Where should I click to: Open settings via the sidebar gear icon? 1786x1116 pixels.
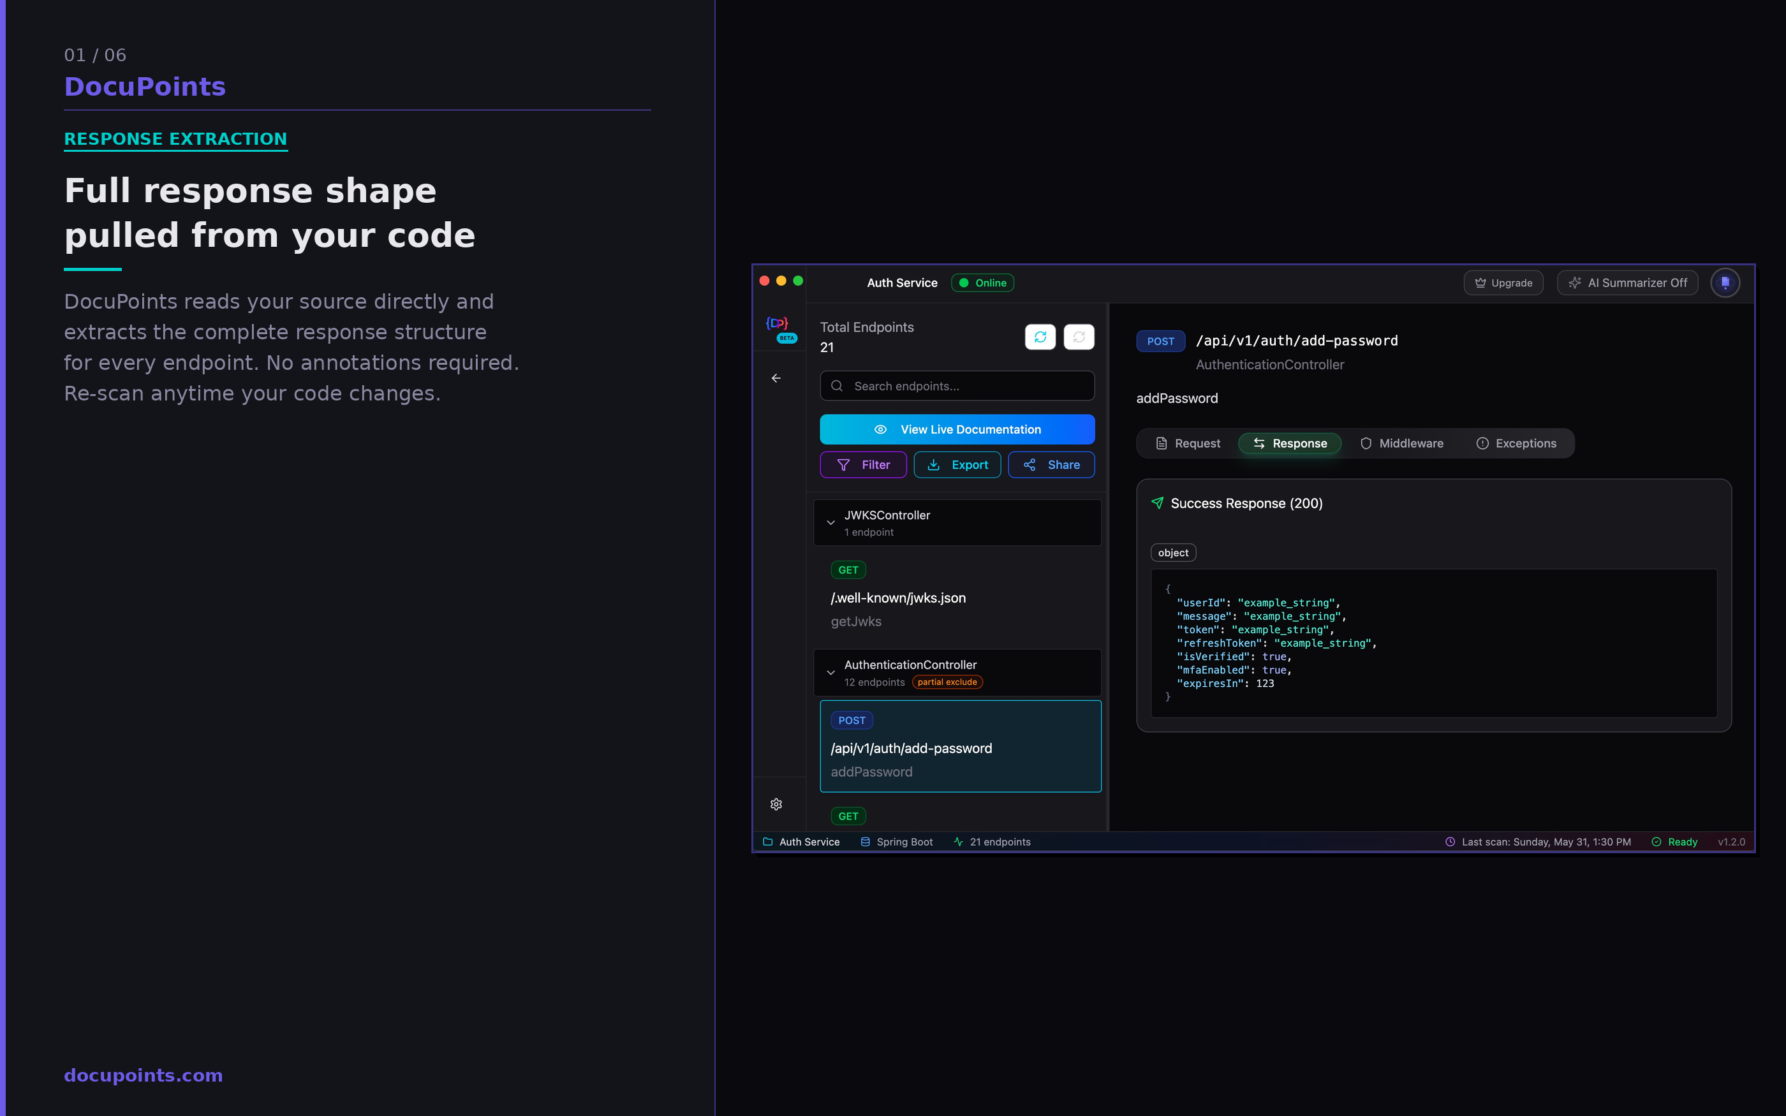tap(776, 805)
